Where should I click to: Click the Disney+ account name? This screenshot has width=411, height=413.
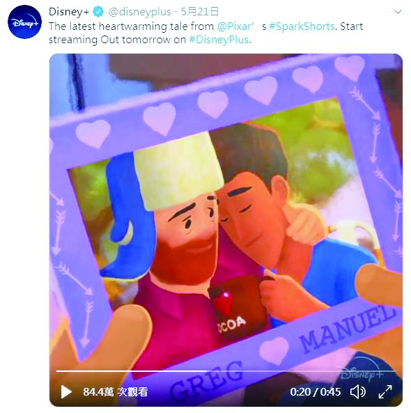tap(69, 12)
